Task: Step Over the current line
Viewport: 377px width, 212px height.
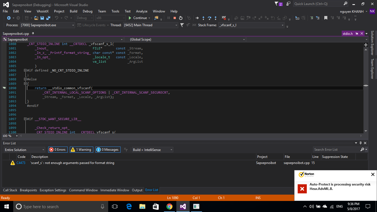Action: [210, 18]
